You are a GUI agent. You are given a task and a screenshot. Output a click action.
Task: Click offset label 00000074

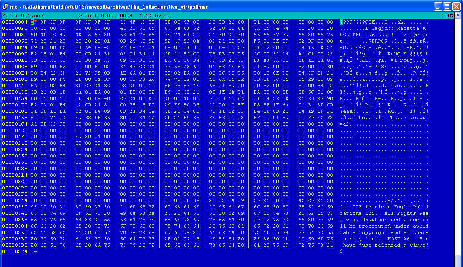[x=15, y=47]
